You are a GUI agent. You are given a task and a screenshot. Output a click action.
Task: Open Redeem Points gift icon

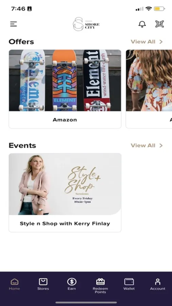[100, 282]
